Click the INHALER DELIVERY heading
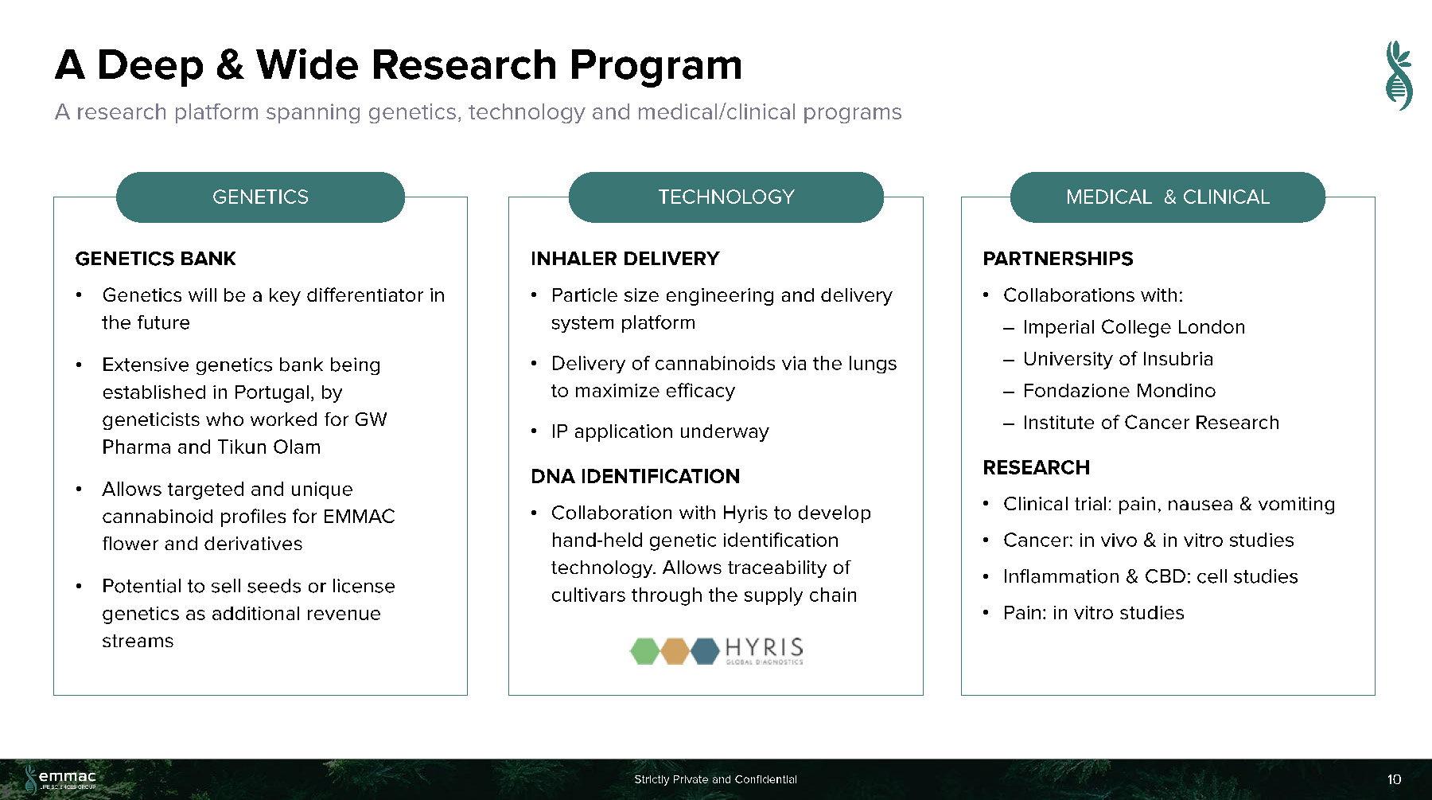 pyautogui.click(x=625, y=259)
